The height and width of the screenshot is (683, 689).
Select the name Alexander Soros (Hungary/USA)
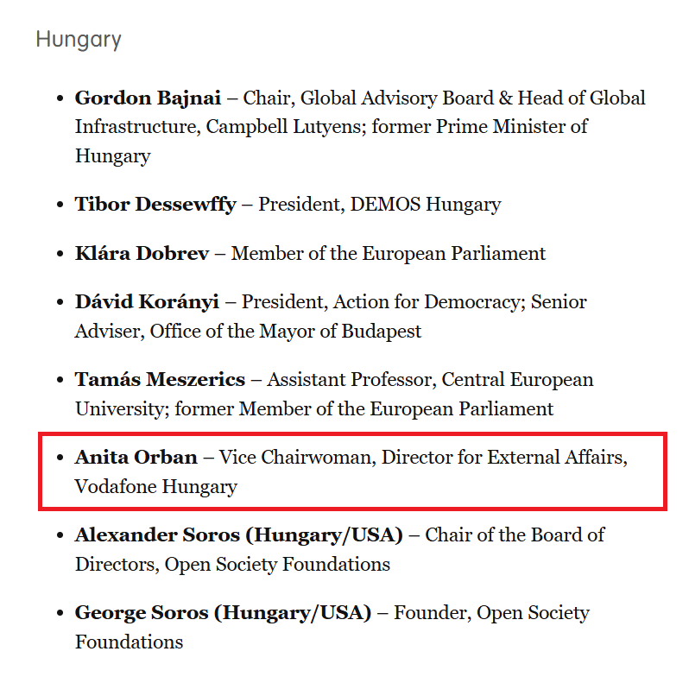238,535
